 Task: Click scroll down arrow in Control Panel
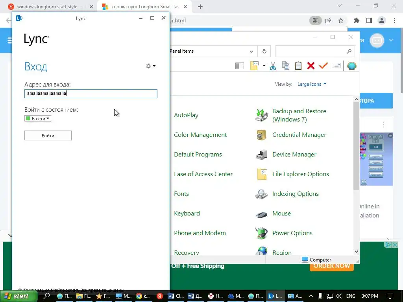click(356, 252)
